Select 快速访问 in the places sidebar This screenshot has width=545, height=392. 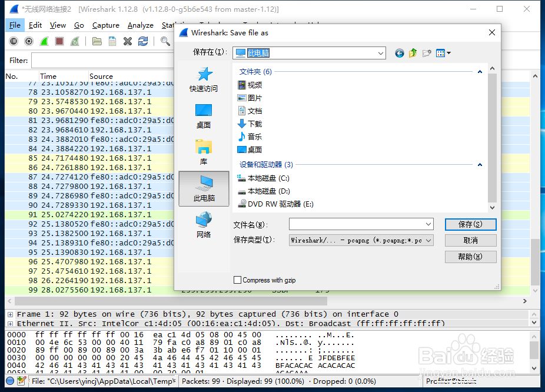(204, 79)
